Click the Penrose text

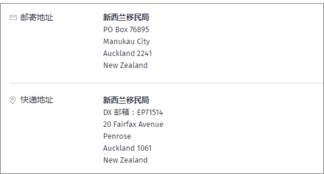[x=117, y=136]
